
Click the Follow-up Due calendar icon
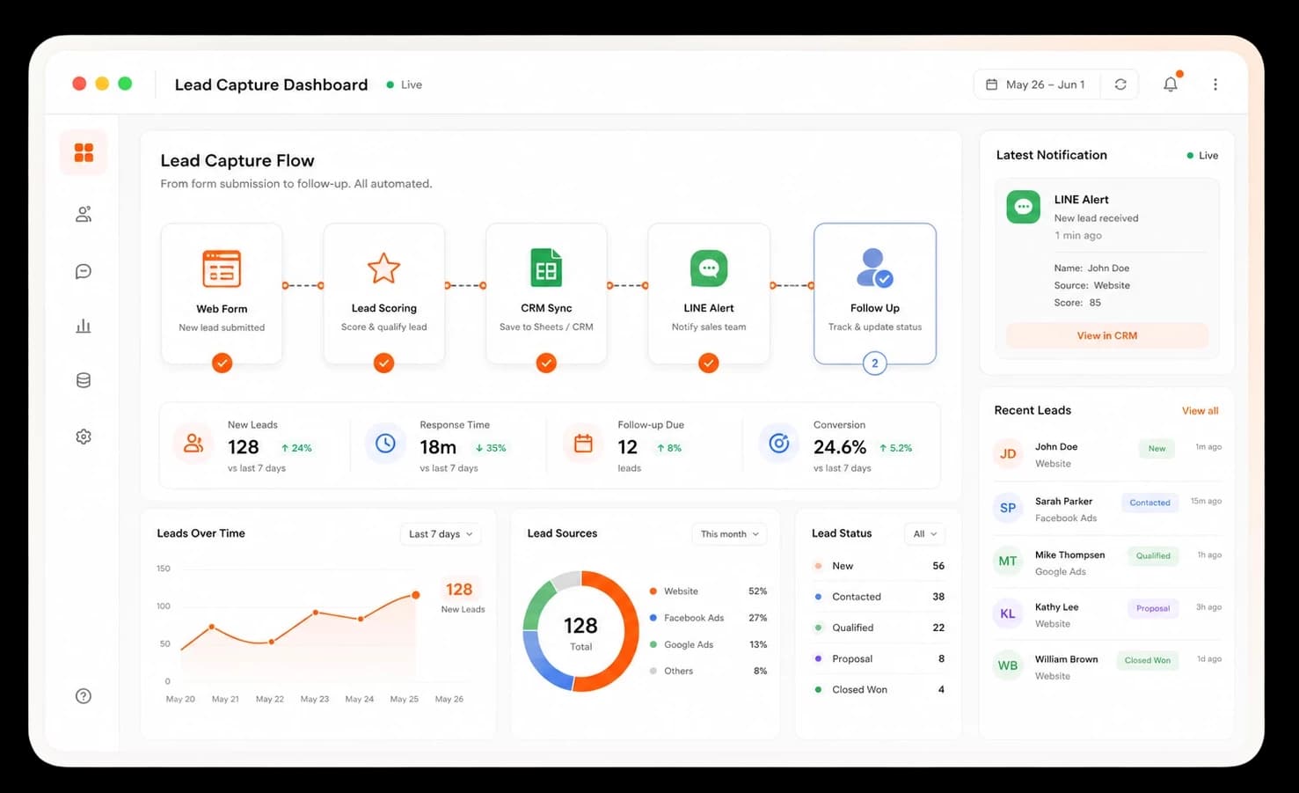[583, 444]
